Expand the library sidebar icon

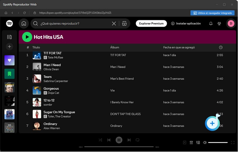10,37
